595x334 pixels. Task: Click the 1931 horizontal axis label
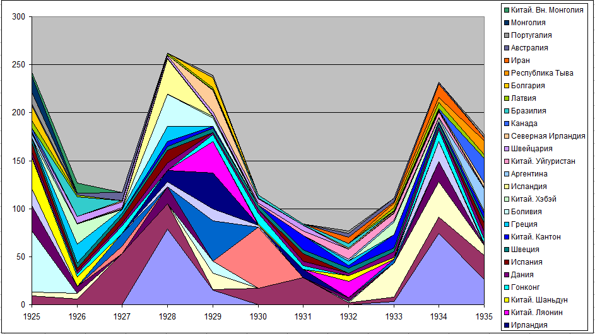click(303, 316)
